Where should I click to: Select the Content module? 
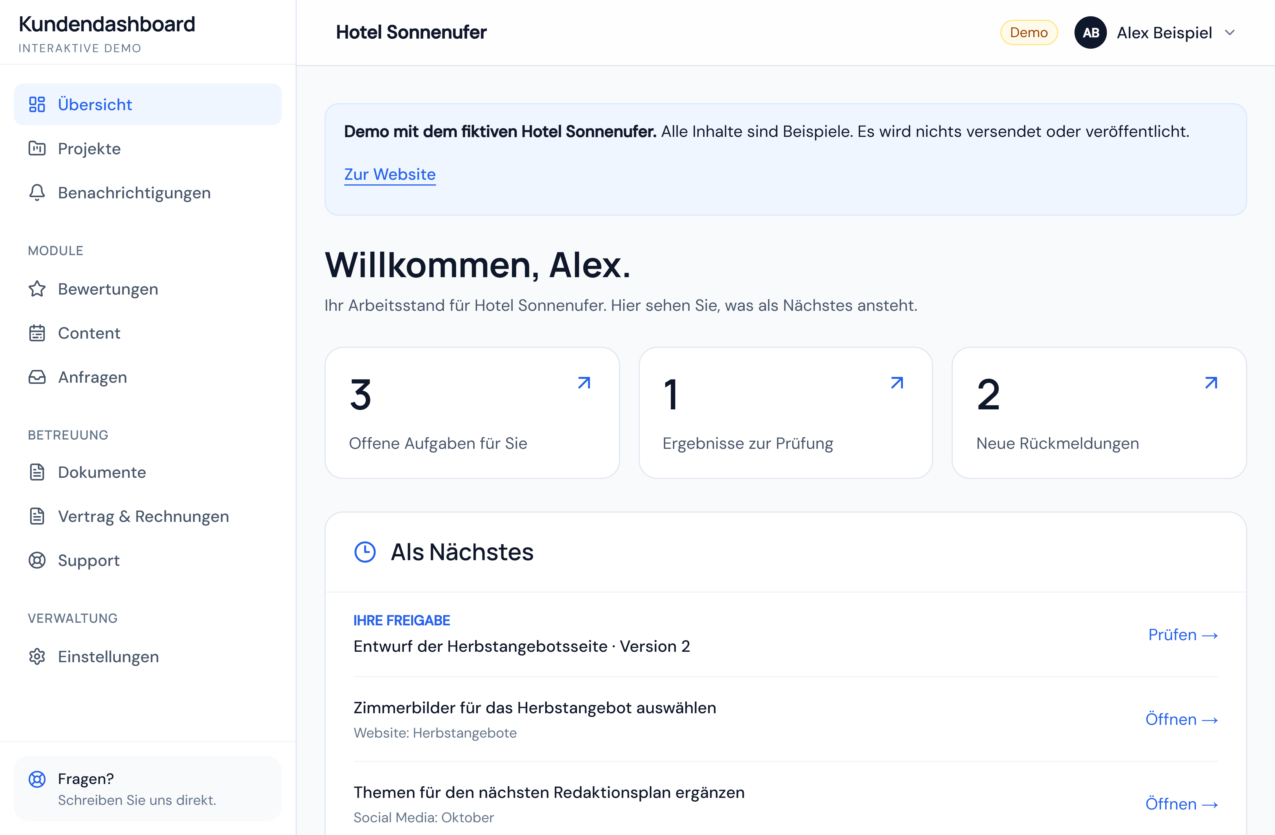pyautogui.click(x=147, y=333)
